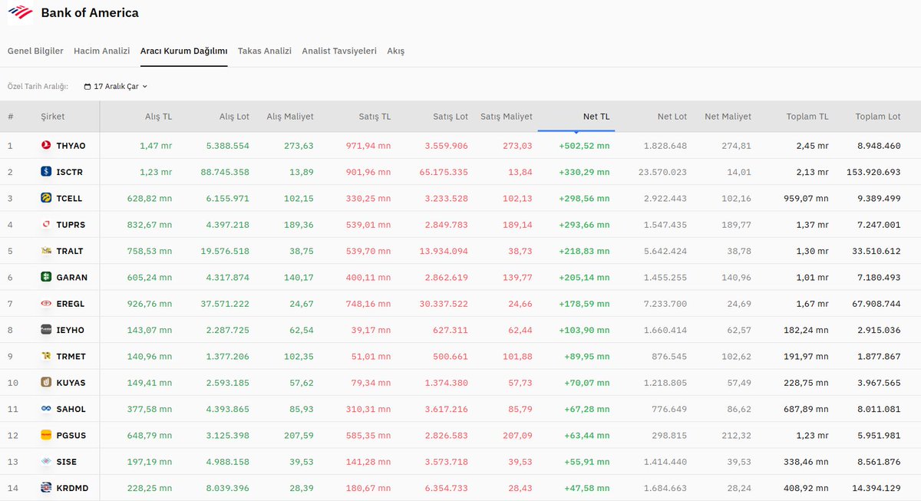Image resolution: width=921 pixels, height=501 pixels.
Task: Open the 17 Aralık Çar date dropdown
Action: coord(115,87)
